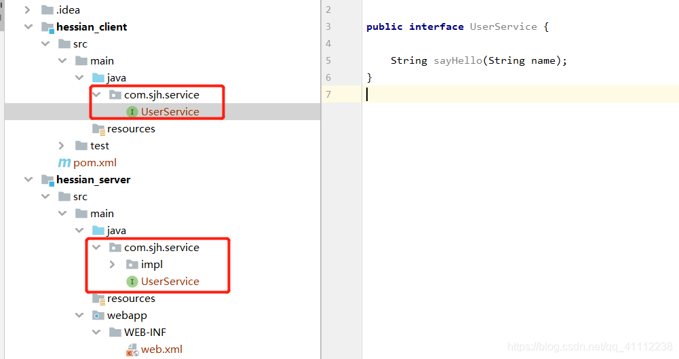The image size is (679, 359).
Task: Click the main folder icon in hessian_client
Action: click(81, 60)
